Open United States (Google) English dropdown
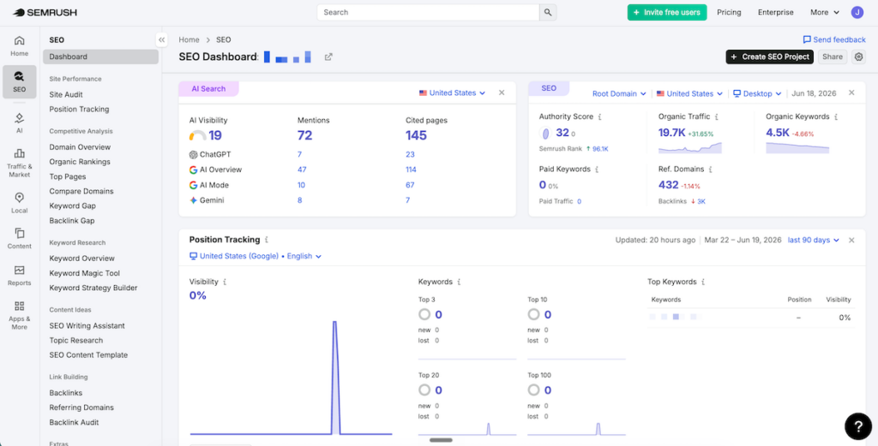Image resolution: width=878 pixels, height=446 pixels. (256, 256)
